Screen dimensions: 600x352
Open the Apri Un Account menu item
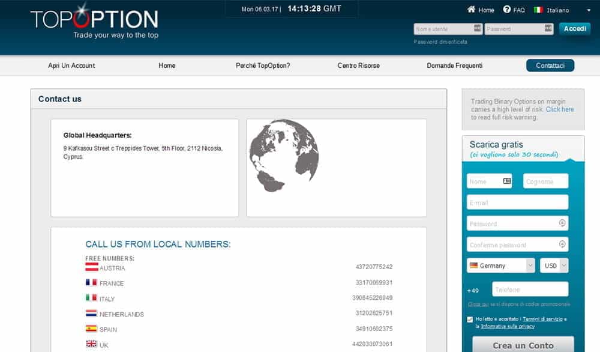(x=71, y=65)
